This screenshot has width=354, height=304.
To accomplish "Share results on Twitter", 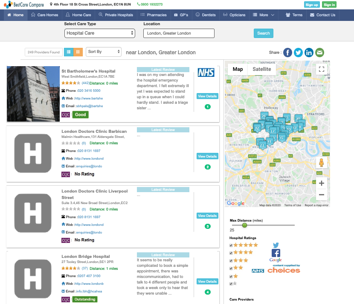I will pyautogui.click(x=298, y=53).
